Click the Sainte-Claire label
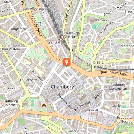 [x=77, y=131]
